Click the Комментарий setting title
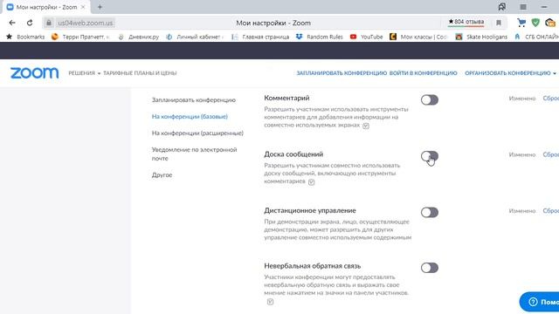The image size is (559, 314). point(286,98)
